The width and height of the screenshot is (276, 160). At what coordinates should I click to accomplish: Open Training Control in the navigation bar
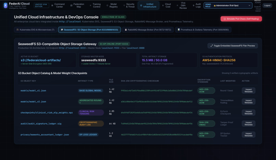click(95, 5)
